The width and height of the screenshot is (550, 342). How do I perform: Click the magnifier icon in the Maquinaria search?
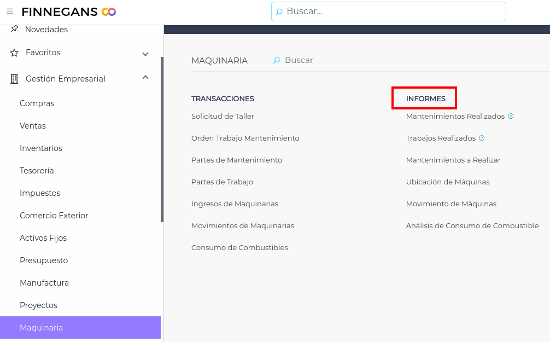pyautogui.click(x=277, y=60)
